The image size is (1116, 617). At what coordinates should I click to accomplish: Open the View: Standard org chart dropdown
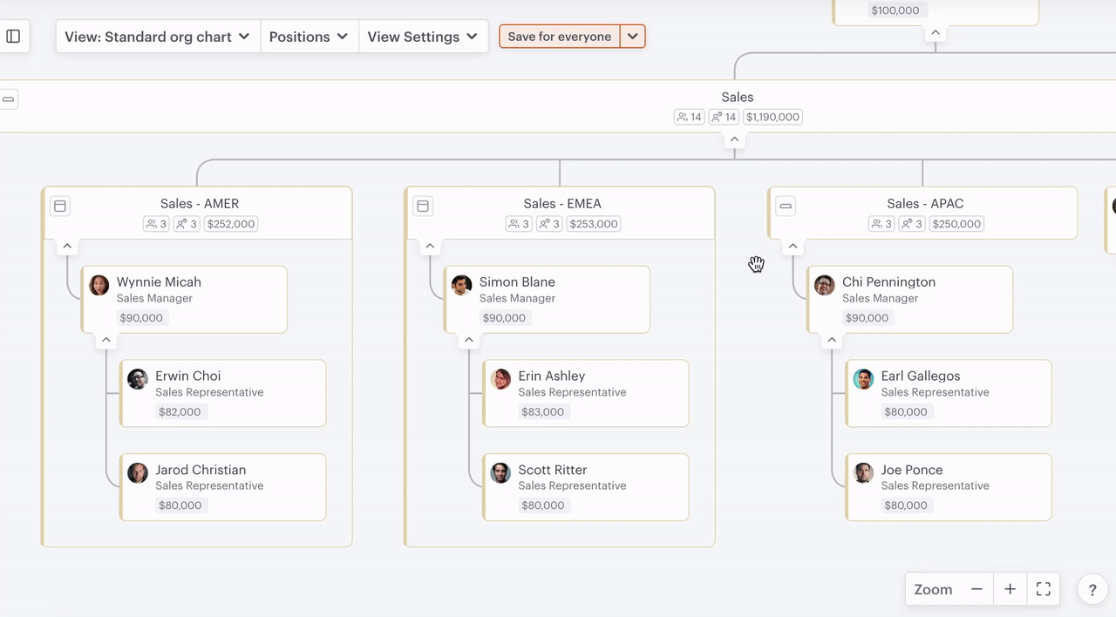[x=158, y=37]
